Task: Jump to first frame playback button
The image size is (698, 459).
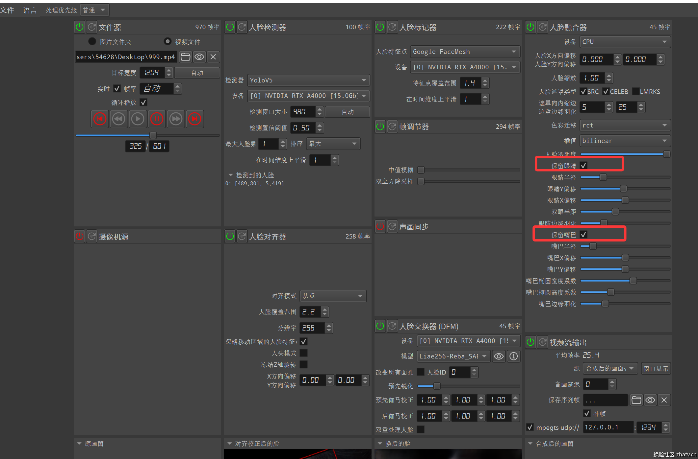Action: 100,119
